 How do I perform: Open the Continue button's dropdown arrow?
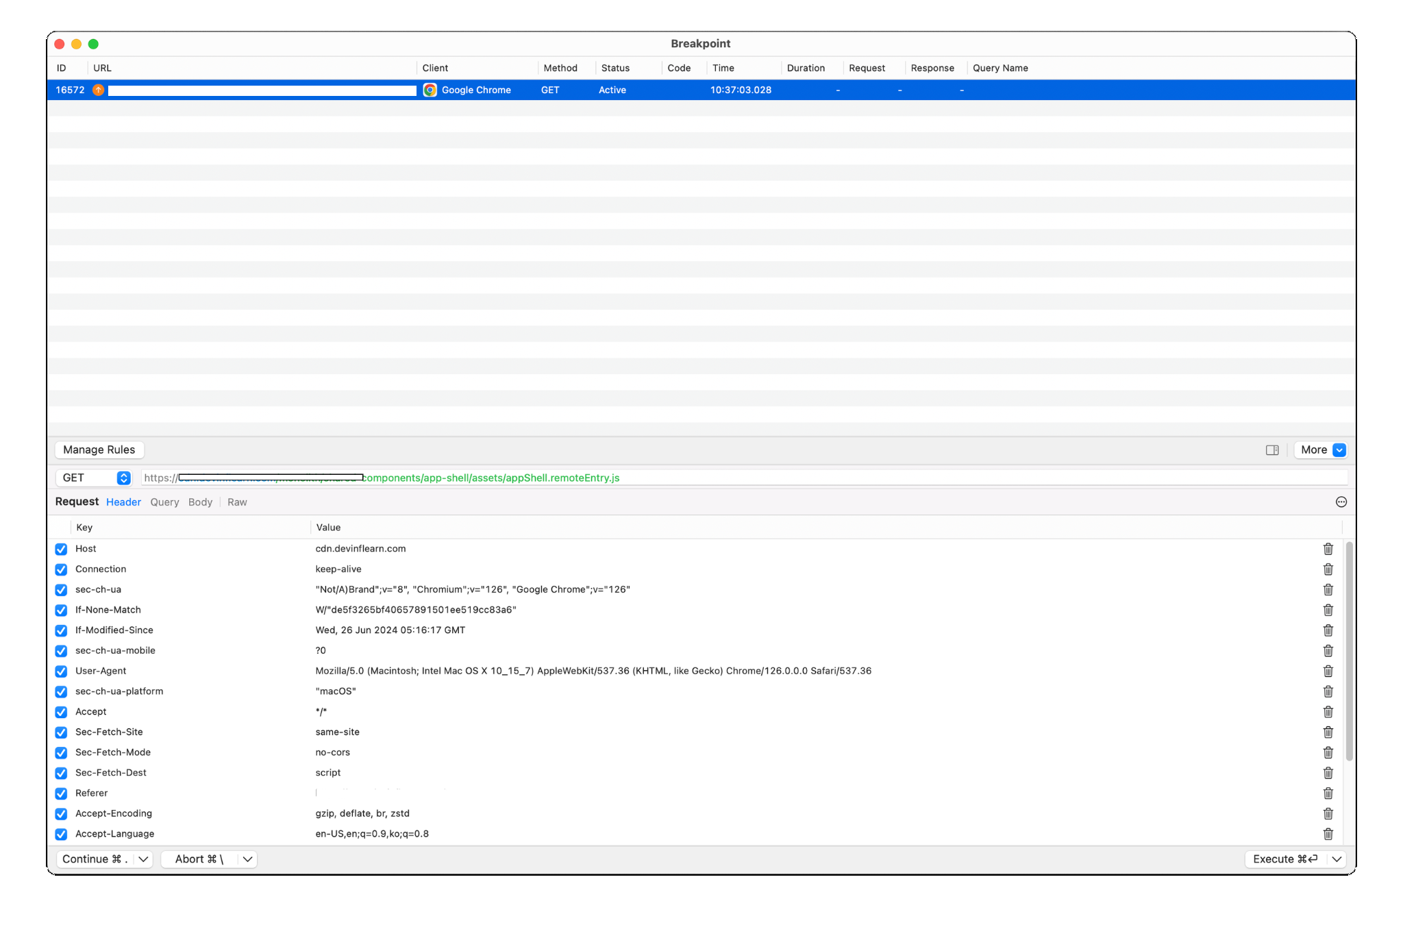143,859
